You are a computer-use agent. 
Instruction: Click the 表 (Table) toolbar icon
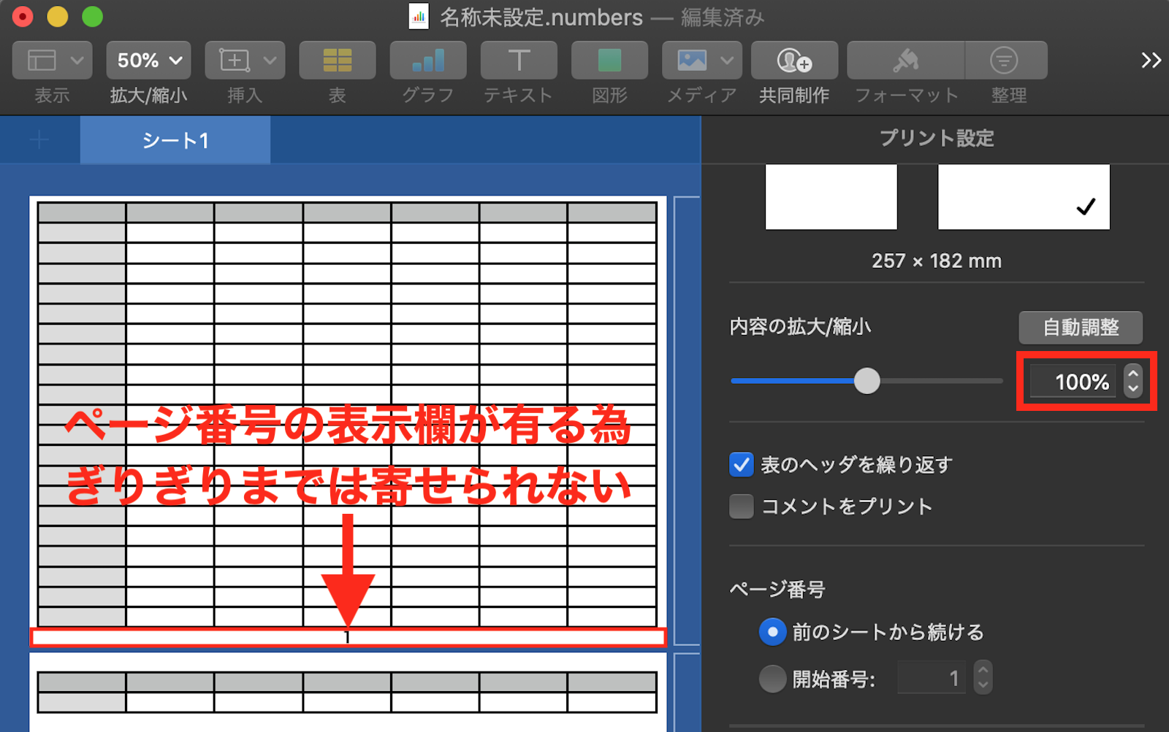tap(337, 61)
